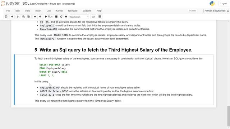230x129 pixels.
Task: Run the selected cell
Action: [49, 17]
